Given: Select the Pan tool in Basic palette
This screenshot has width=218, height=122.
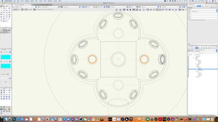Looking at the screenshot, I should tap(4, 6).
